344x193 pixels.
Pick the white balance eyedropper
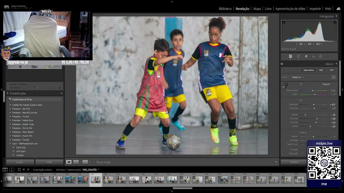point(285,86)
